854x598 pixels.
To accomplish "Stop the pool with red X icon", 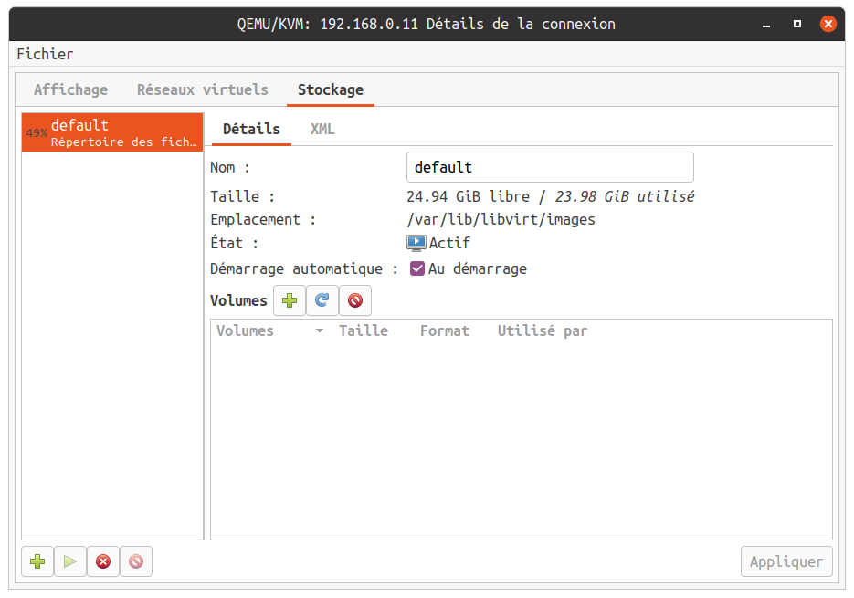I will point(103,561).
